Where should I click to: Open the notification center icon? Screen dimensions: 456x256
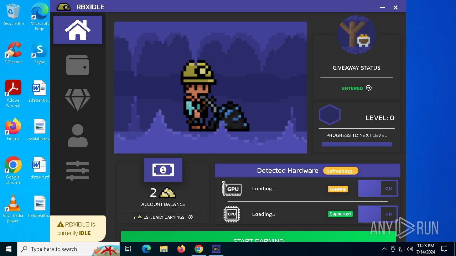(x=444, y=249)
